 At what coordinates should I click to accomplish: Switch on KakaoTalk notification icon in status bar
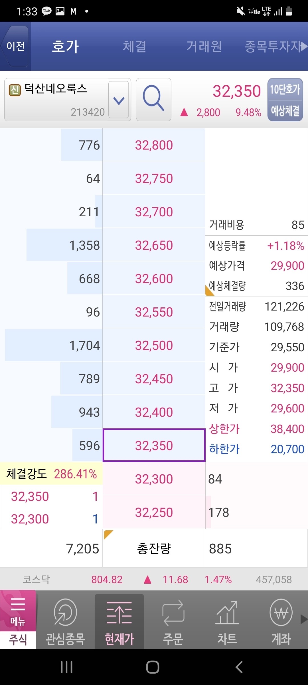coord(46,10)
